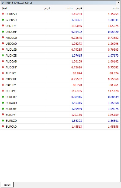Select the USDCAD symbol row
The image size is (121, 188).
click(60, 44)
